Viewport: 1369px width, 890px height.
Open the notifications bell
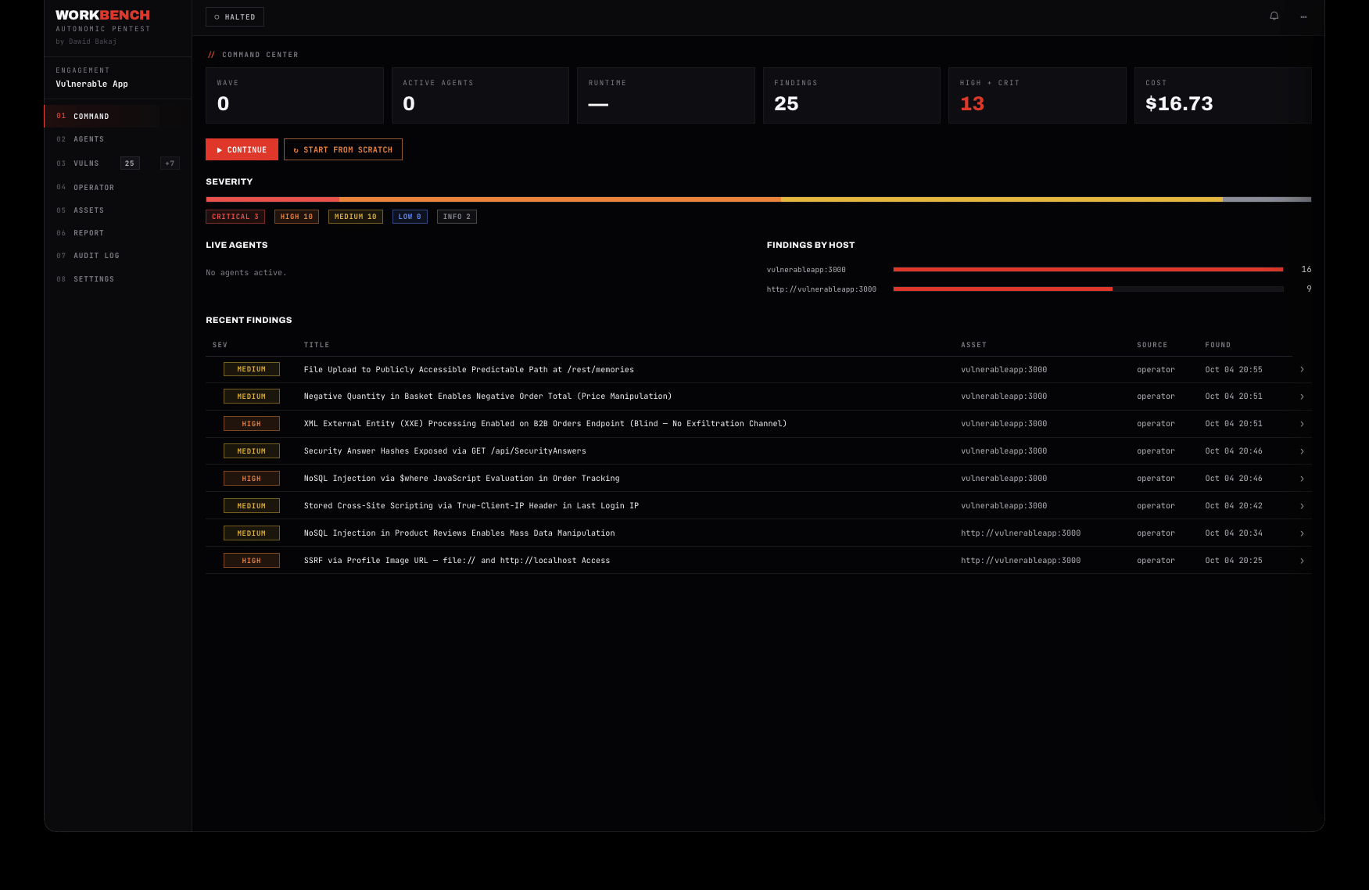(x=1274, y=16)
